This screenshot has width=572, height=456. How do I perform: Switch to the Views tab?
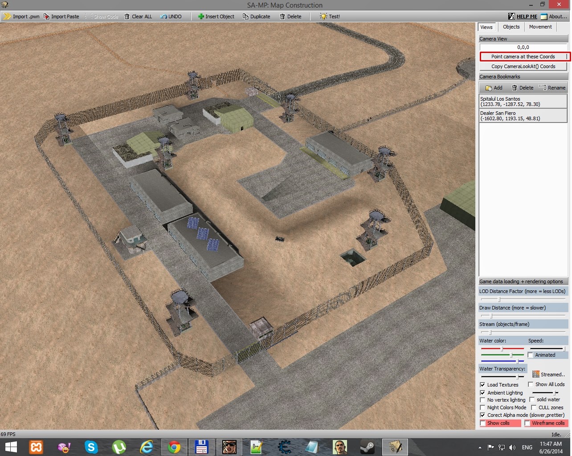486,27
